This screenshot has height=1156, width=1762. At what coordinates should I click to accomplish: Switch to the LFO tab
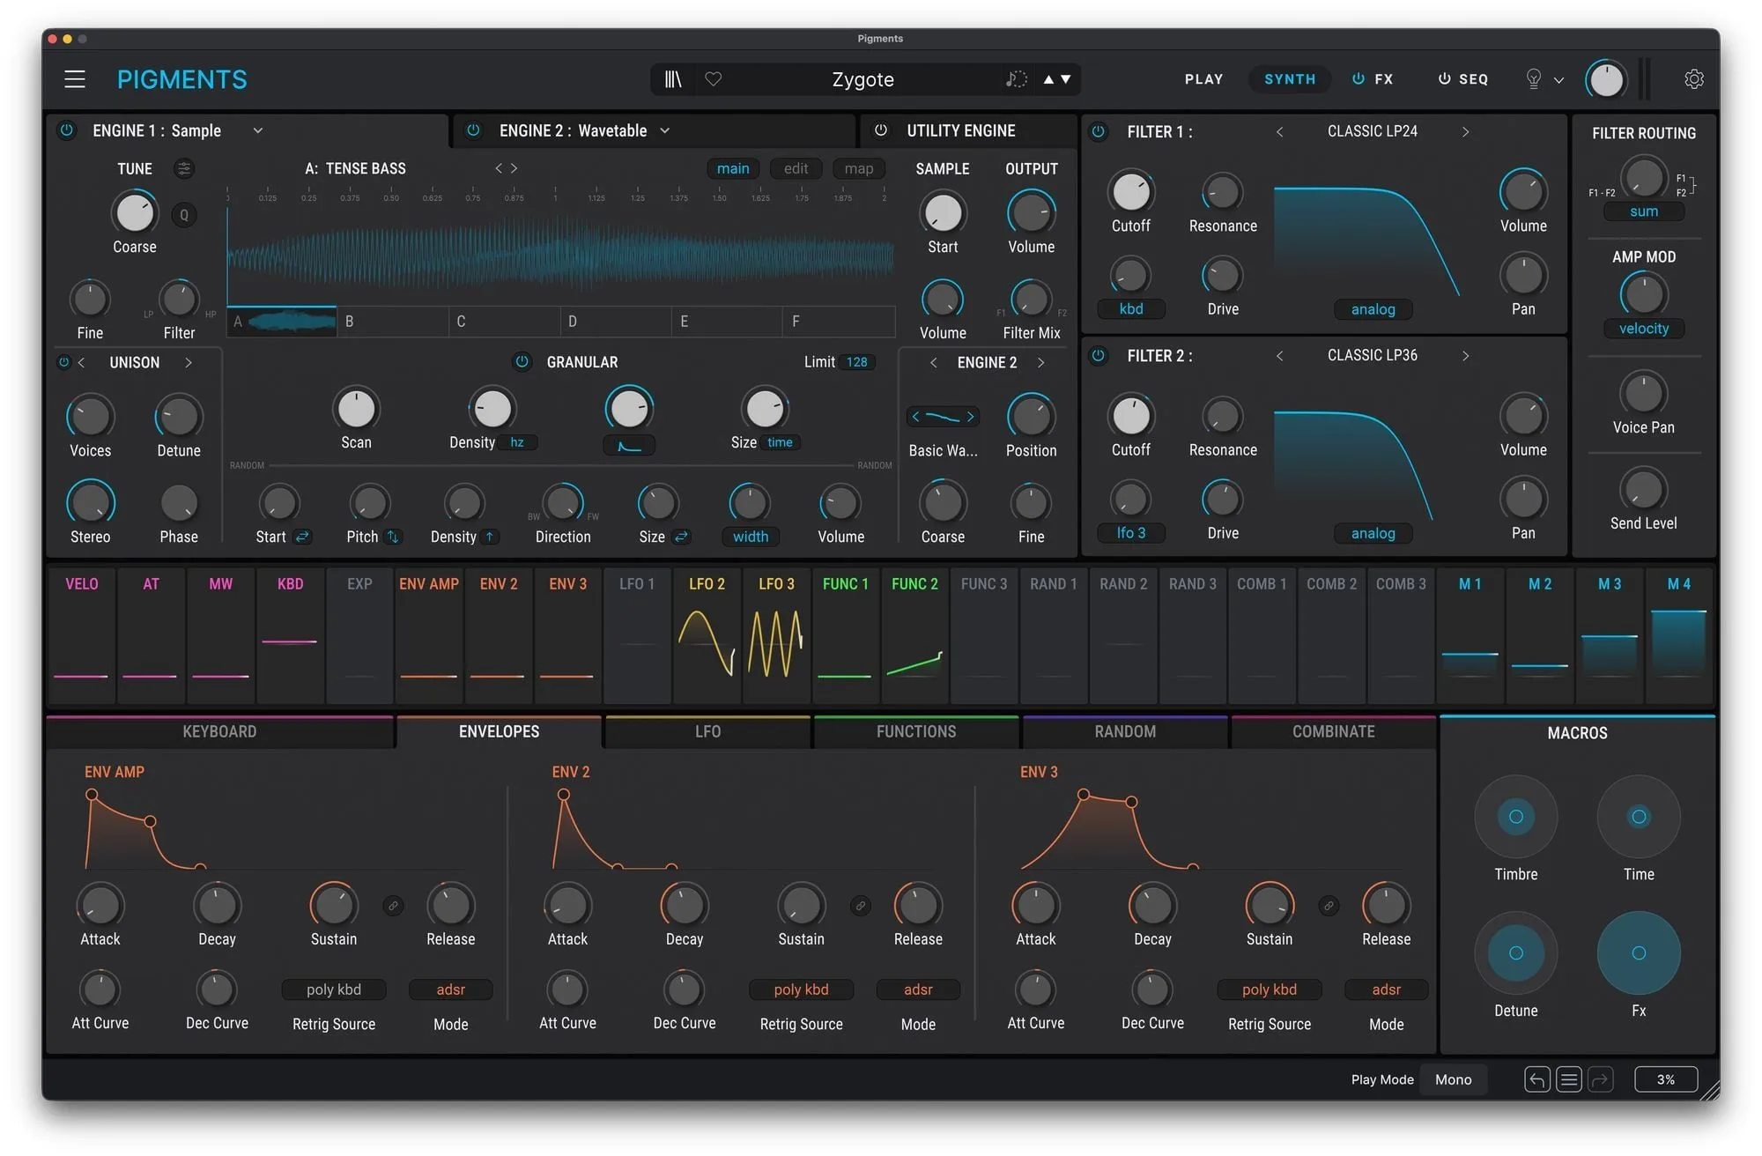tap(707, 731)
